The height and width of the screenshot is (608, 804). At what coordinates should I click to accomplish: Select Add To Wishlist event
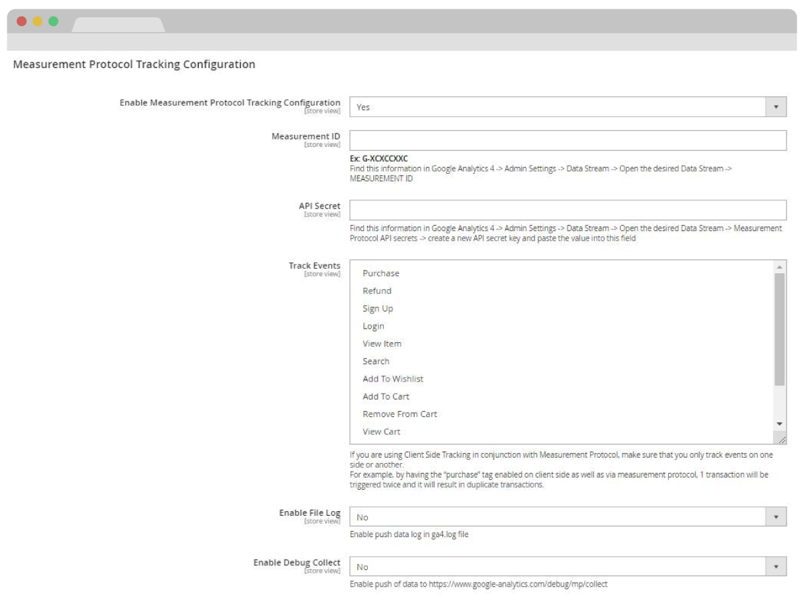click(x=393, y=379)
